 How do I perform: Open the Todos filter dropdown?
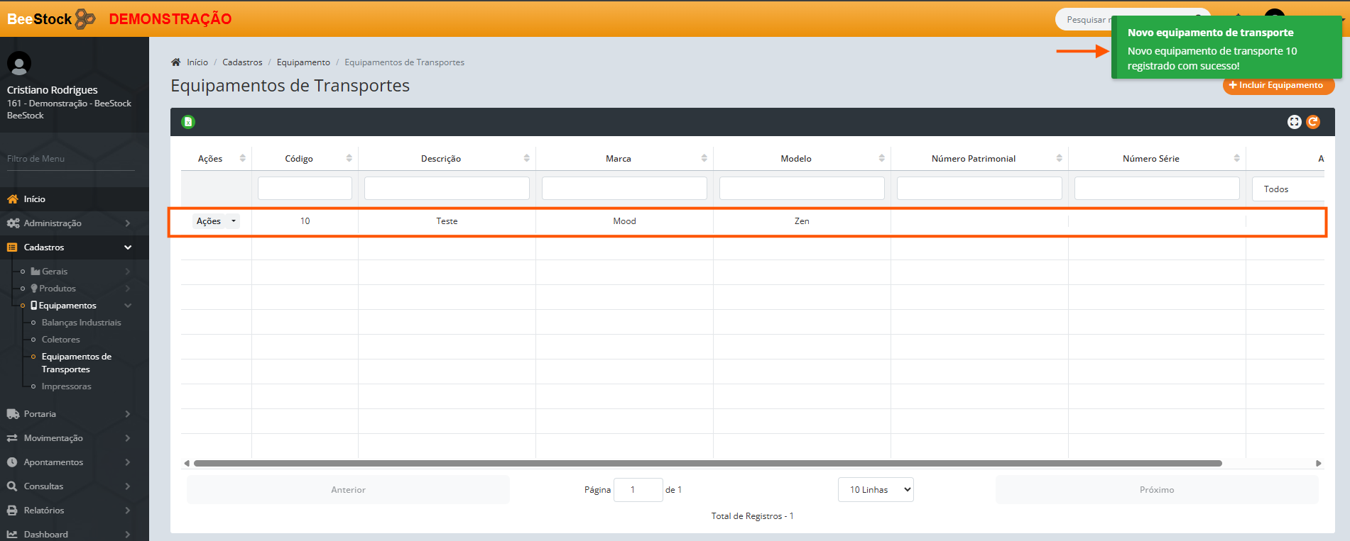[1287, 189]
